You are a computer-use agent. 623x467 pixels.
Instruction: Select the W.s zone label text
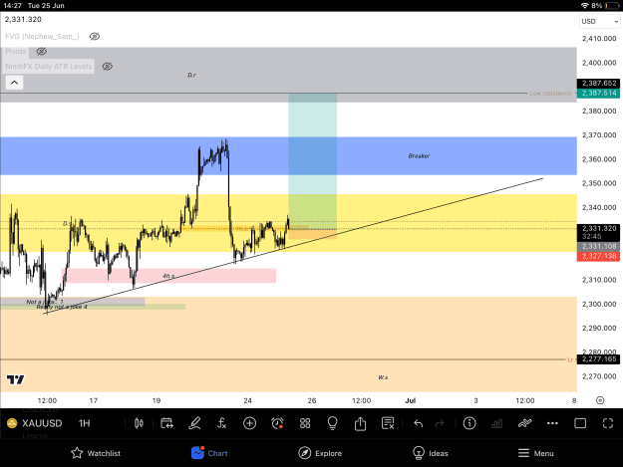(x=383, y=377)
